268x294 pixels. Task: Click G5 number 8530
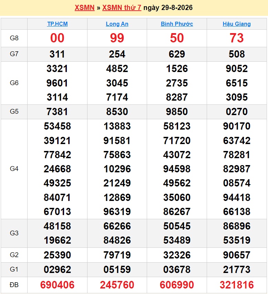pos(117,112)
